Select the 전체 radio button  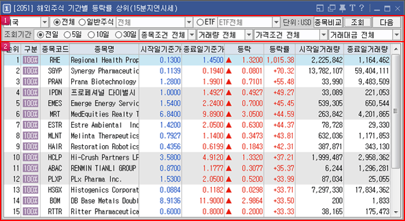click(x=57, y=23)
